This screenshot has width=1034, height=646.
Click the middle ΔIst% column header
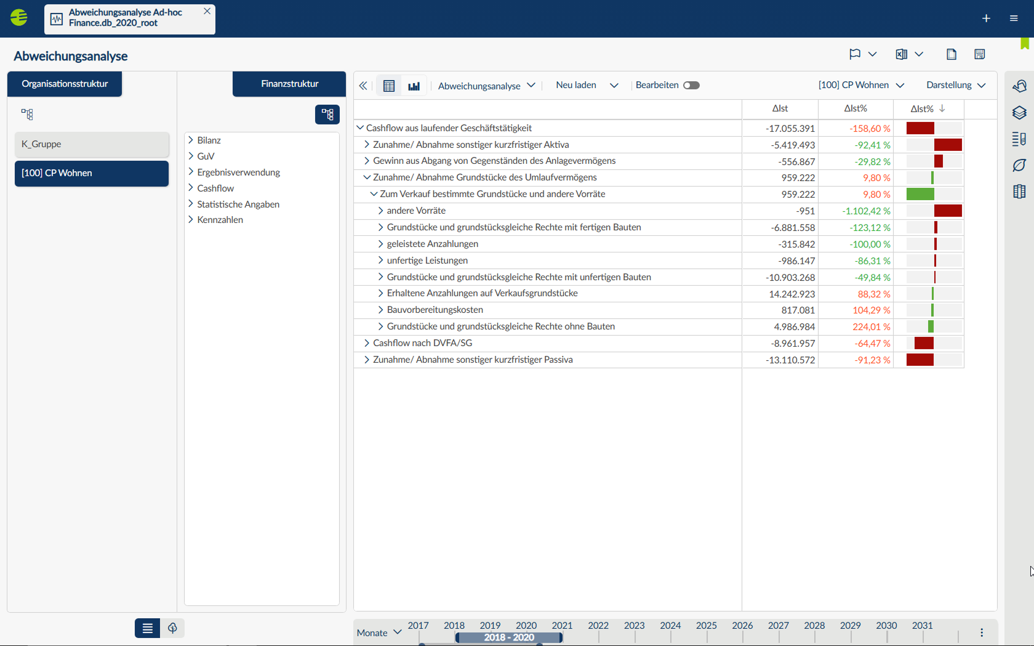coord(856,108)
